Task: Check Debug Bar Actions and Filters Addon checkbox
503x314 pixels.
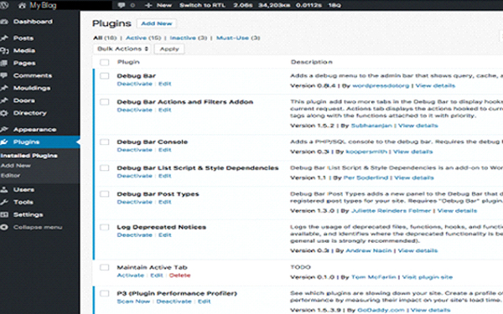Action: point(104,102)
